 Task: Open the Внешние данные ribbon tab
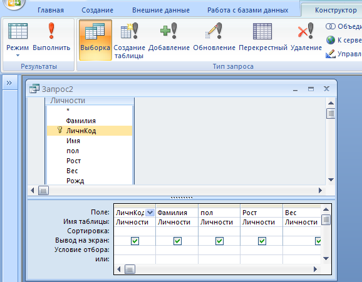point(161,10)
